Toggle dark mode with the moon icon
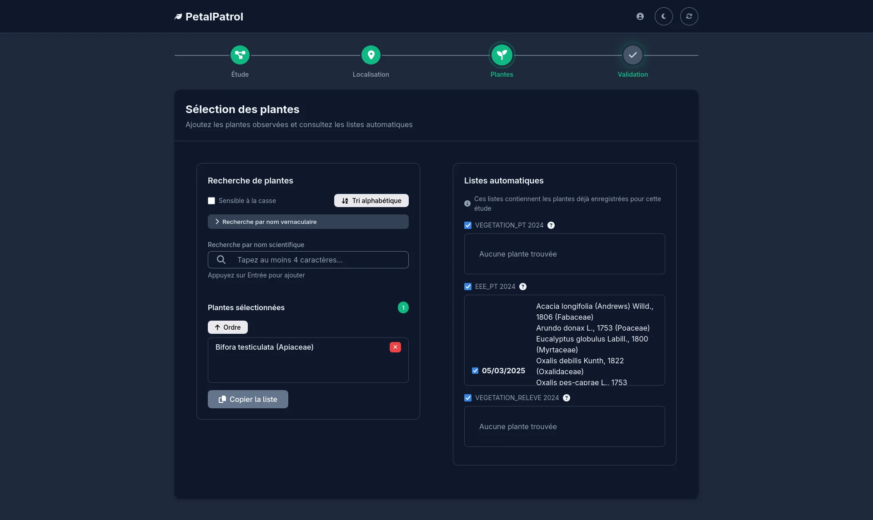Image resolution: width=873 pixels, height=520 pixels. coord(664,16)
